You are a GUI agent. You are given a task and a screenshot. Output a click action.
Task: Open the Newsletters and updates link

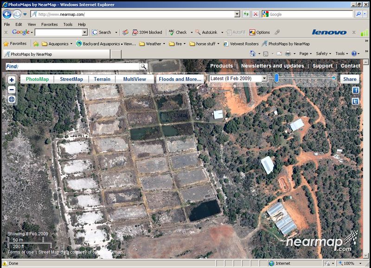point(272,66)
